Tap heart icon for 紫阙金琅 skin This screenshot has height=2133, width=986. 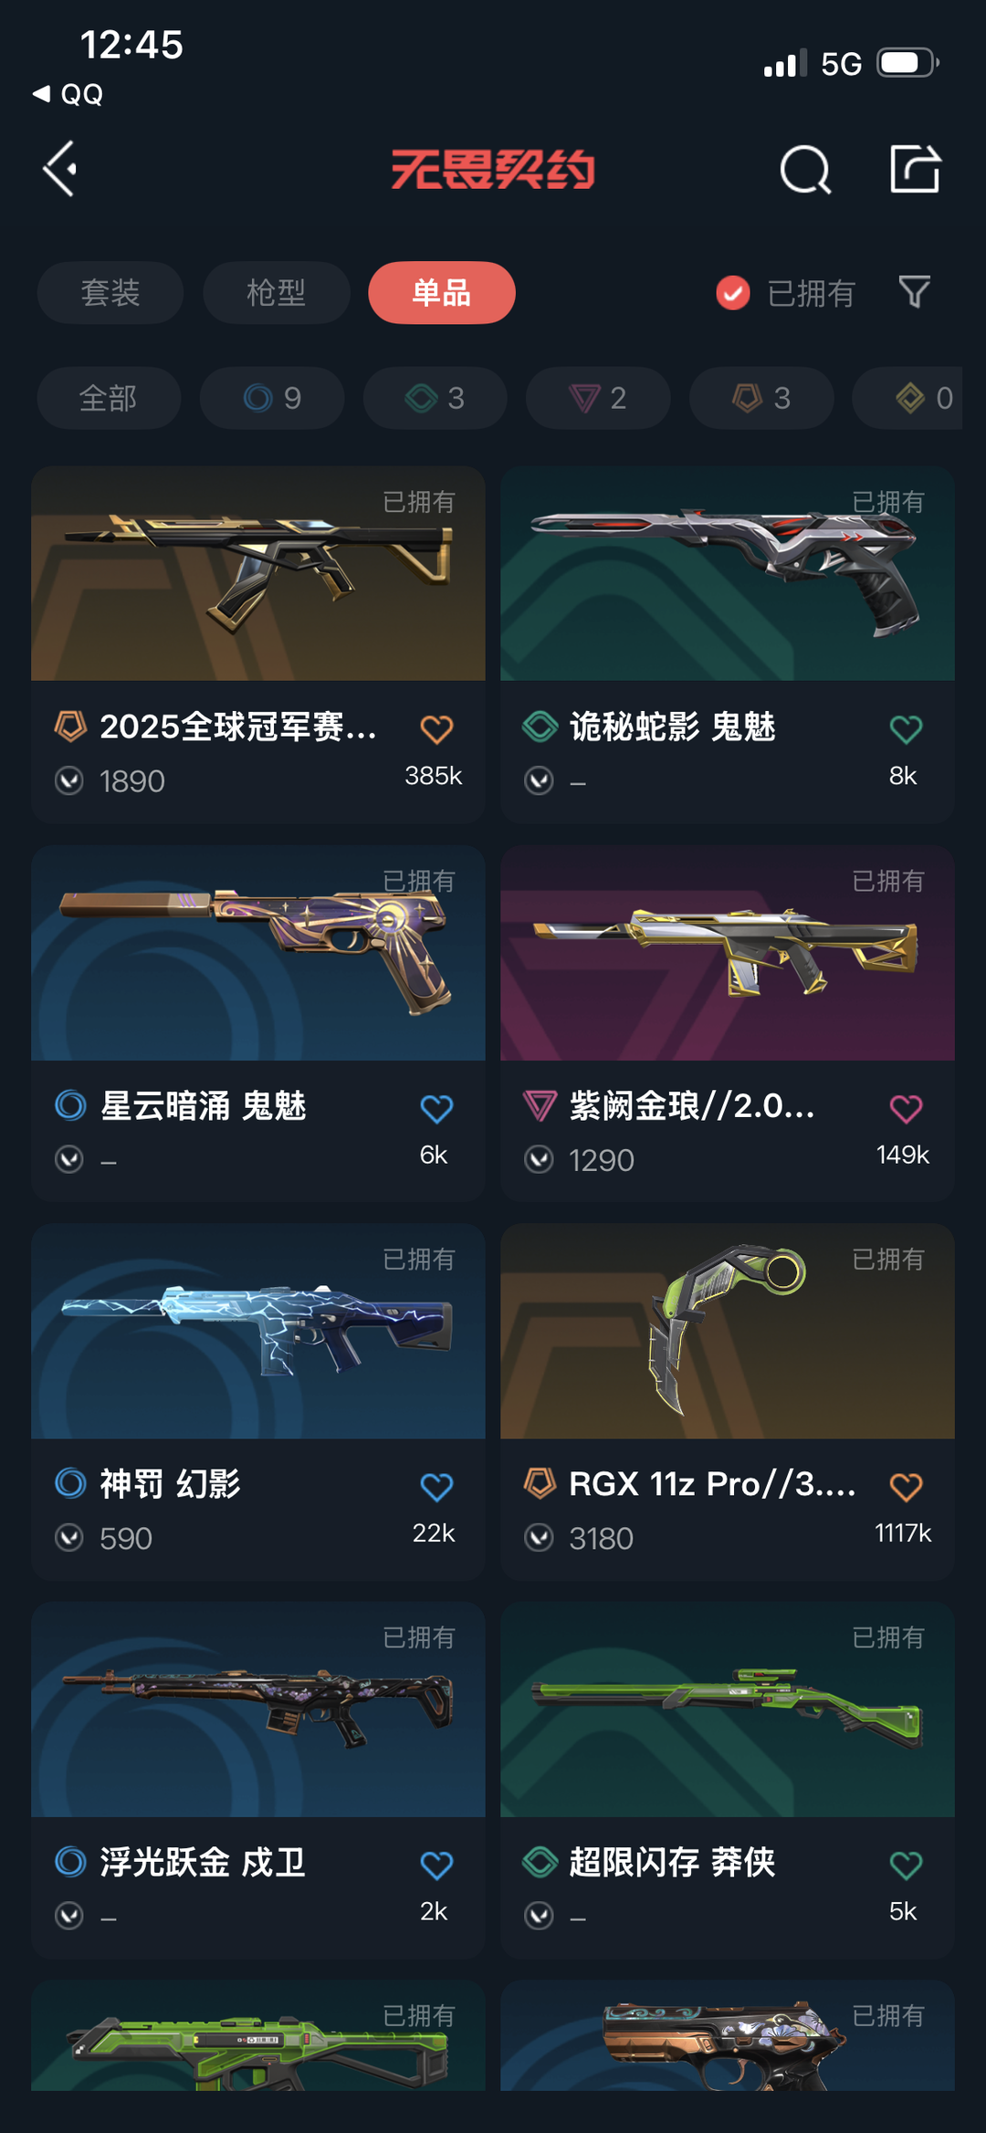[x=906, y=1108]
